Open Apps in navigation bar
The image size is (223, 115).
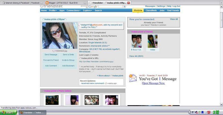pyautogui.click(x=62, y=10)
